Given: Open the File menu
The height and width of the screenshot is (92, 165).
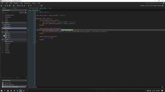Looking at the screenshot, I should pos(2,3).
